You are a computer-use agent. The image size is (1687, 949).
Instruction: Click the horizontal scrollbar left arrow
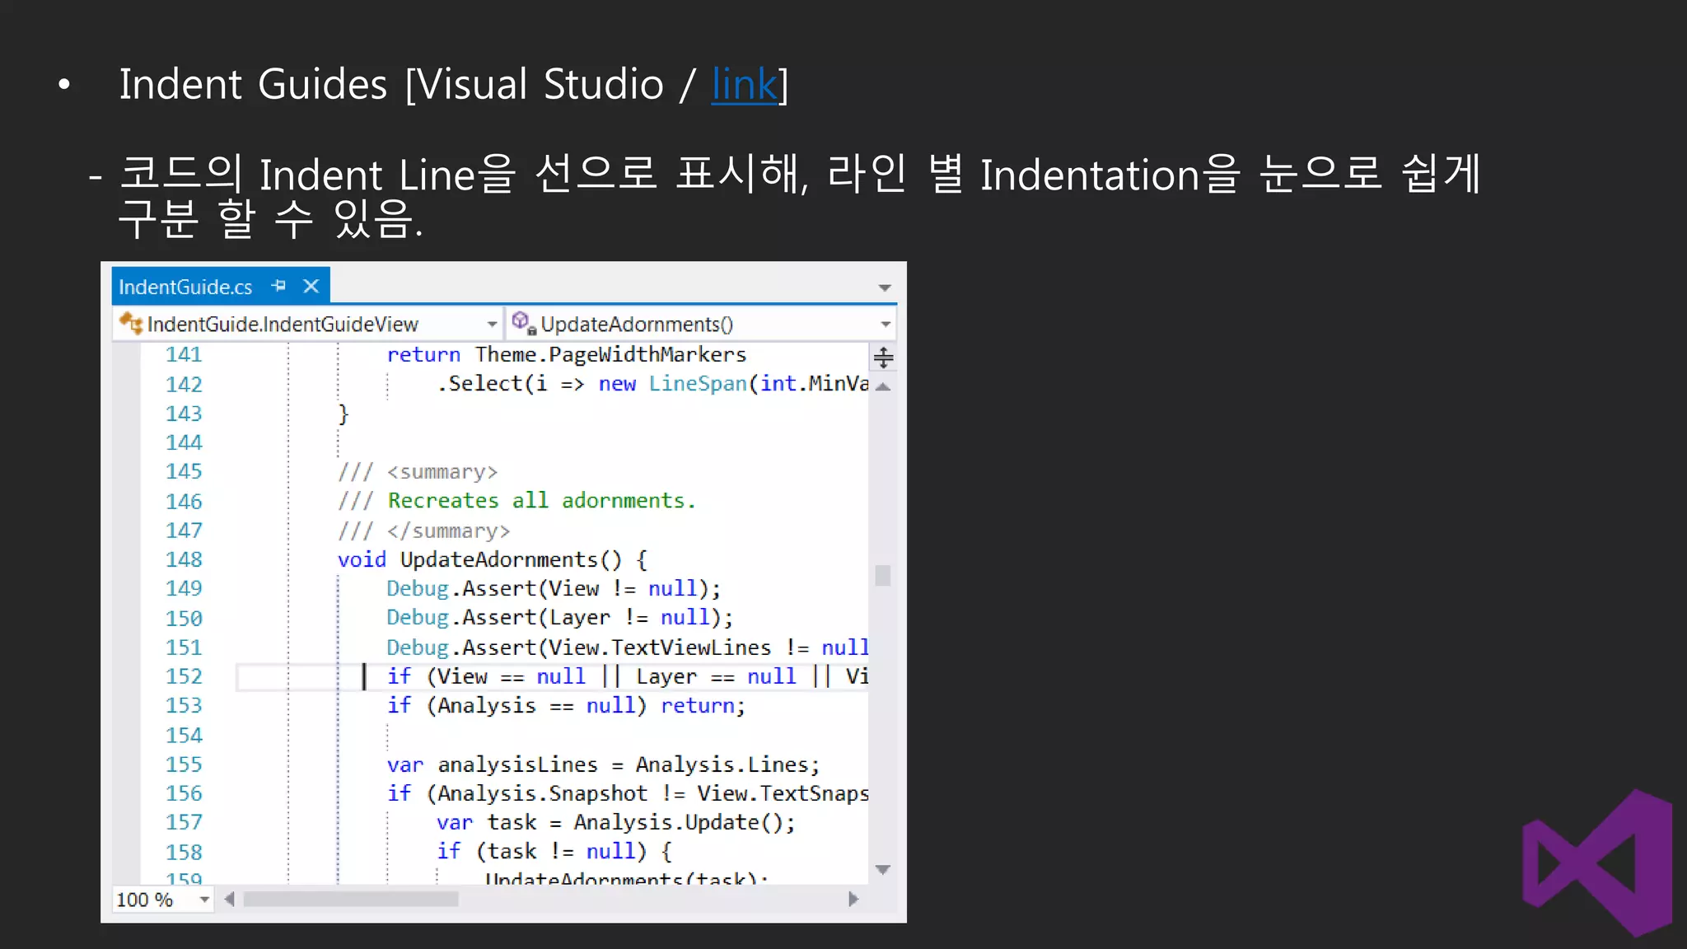coord(230,900)
